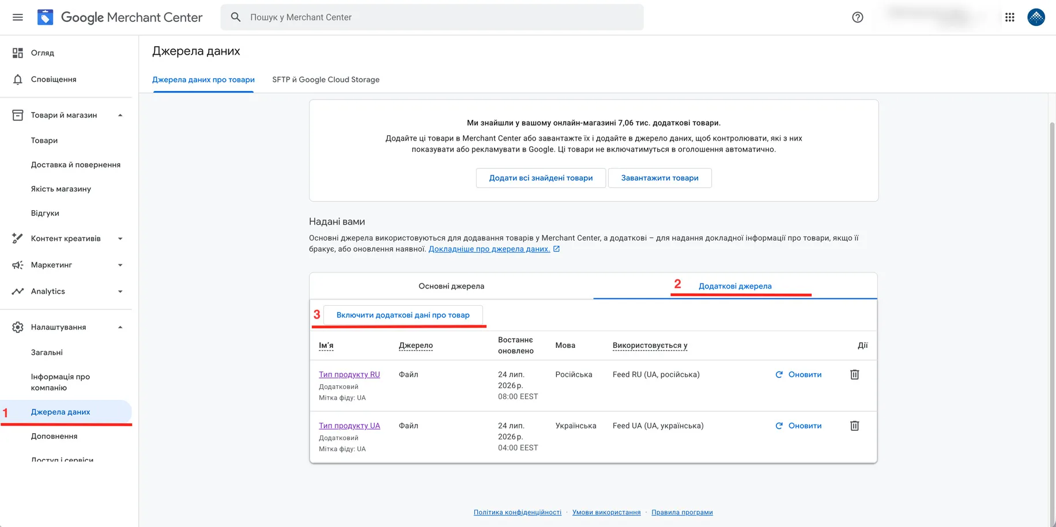
Task: Click the Джерело column header
Action: click(416, 346)
